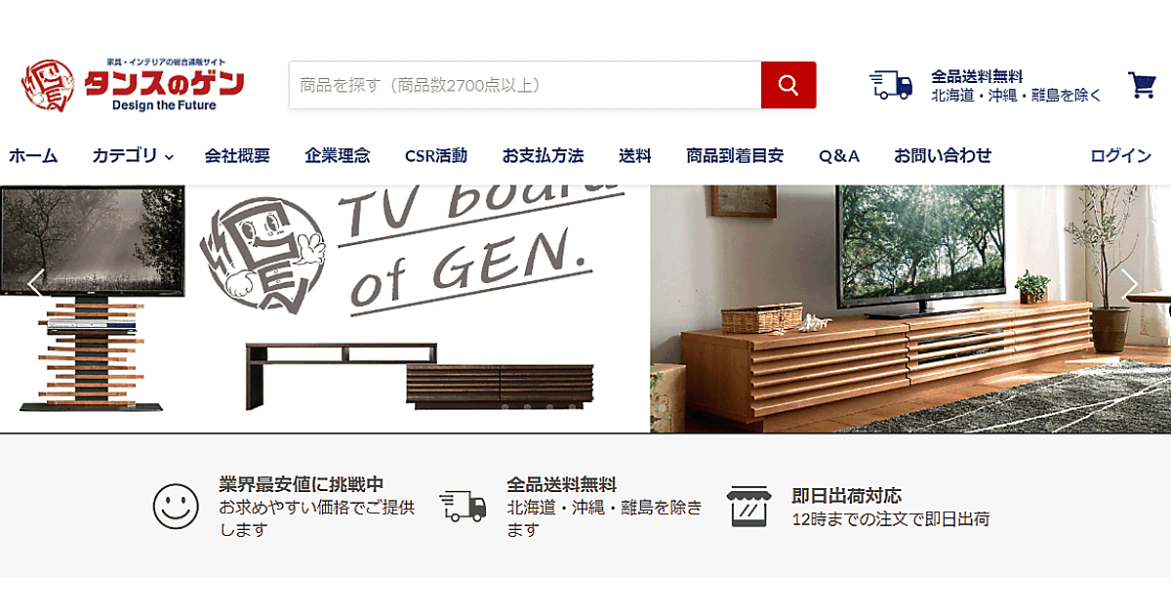Image resolution: width=1171 pixels, height=615 pixels.
Task: Click the smiley face icon
Action: click(x=176, y=507)
